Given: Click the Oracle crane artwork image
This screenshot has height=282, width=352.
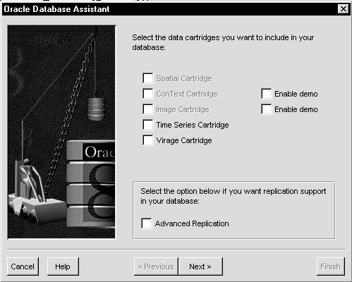Looking at the screenshot, I should [61, 133].
